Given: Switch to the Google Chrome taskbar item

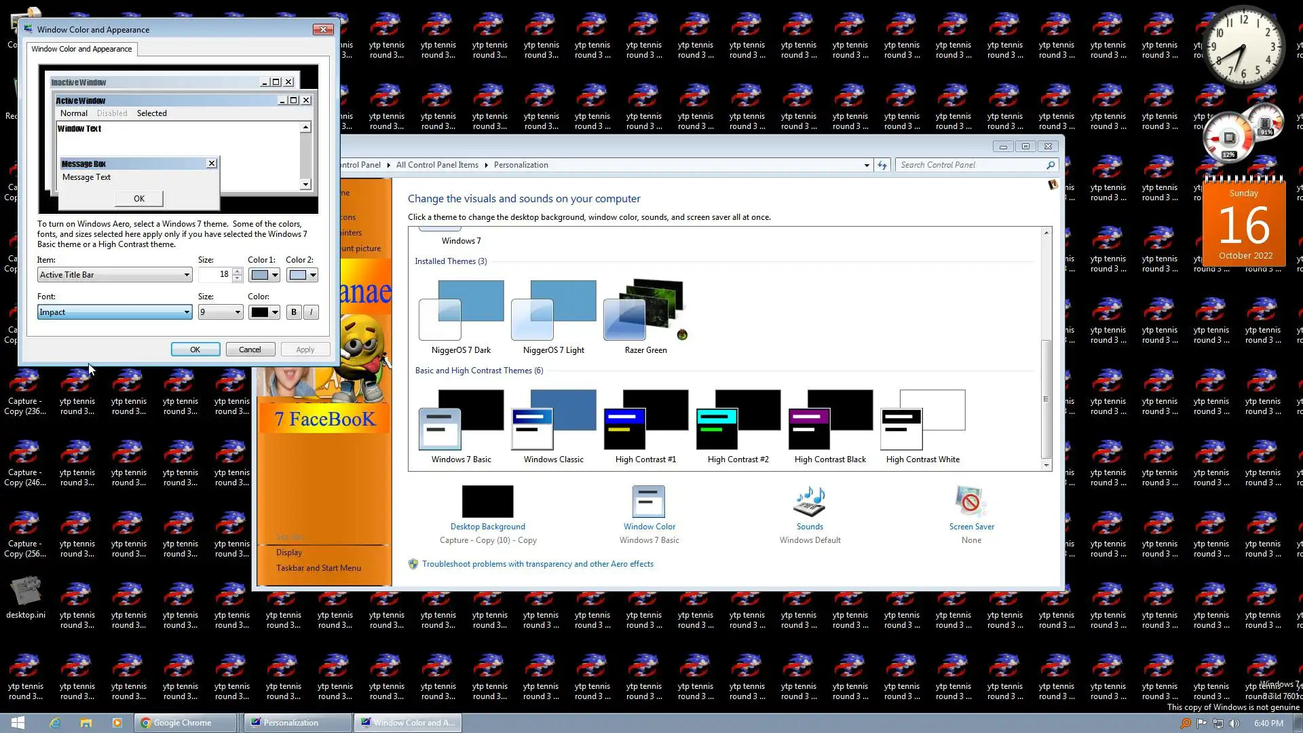Looking at the screenshot, I should pyautogui.click(x=185, y=723).
